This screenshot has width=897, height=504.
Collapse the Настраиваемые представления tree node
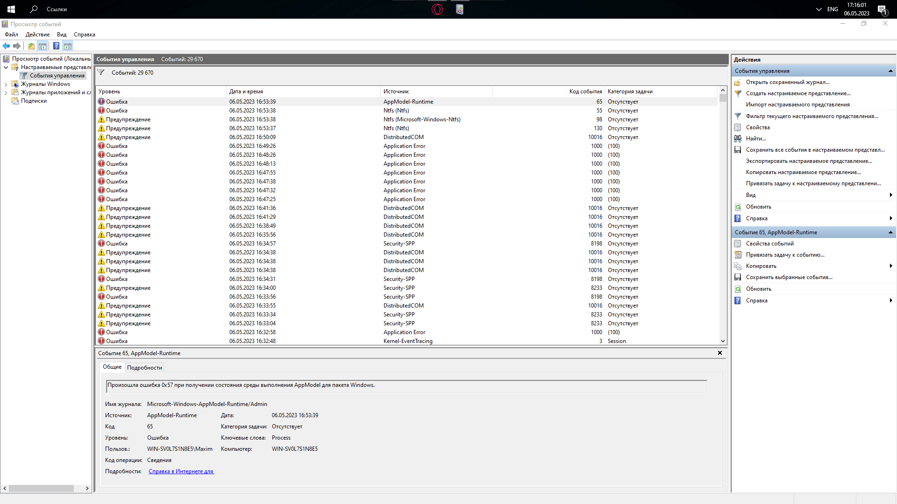(x=6, y=67)
